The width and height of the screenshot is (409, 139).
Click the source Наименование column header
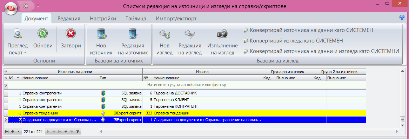pyautogui.click(x=60, y=78)
